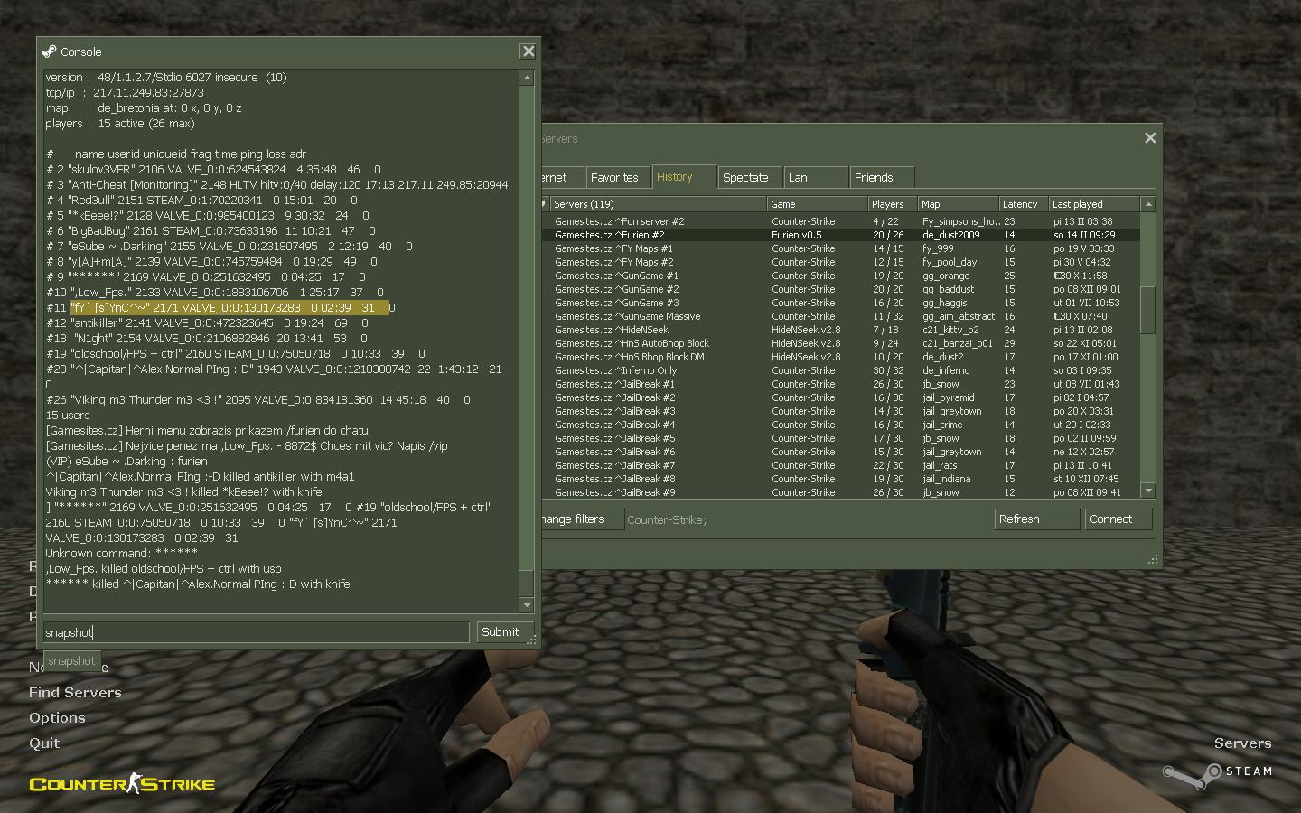The width and height of the screenshot is (1301, 813).
Task: Open the Spectate tab
Action: pos(745,178)
